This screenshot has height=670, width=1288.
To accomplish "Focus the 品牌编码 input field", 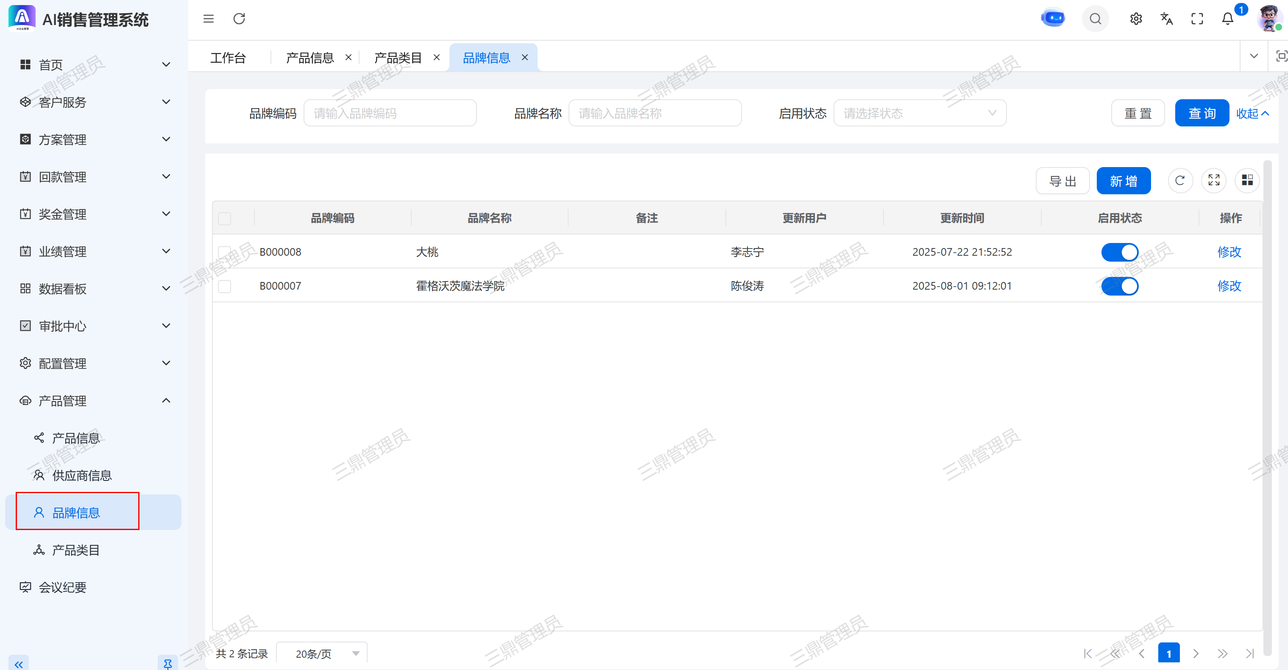I will pyautogui.click(x=390, y=114).
